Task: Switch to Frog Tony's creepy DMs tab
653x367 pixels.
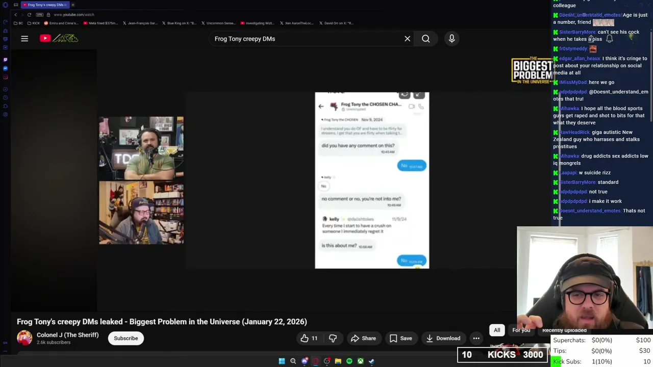Action: click(x=45, y=5)
